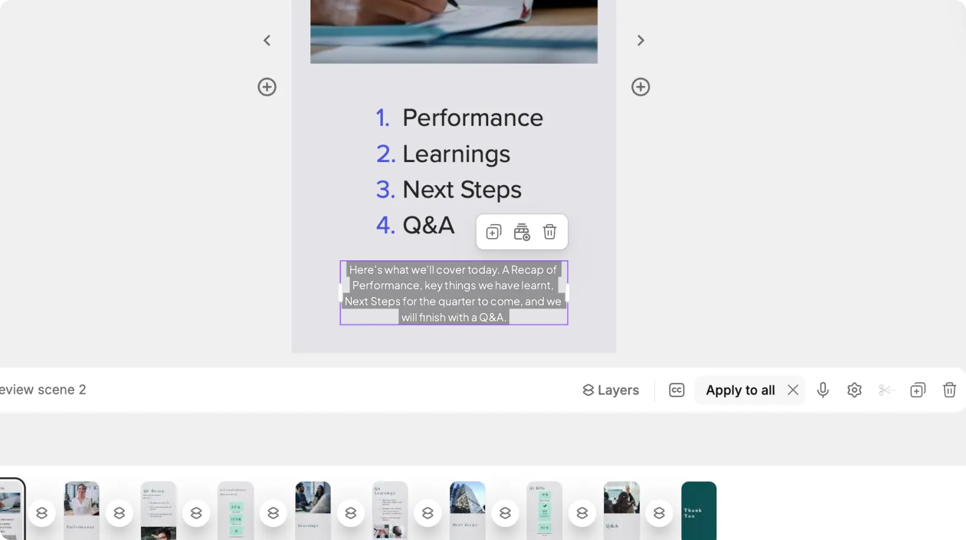Image resolution: width=966 pixels, height=540 pixels.
Task: Select the Next Steps building scene thumbnail
Action: click(x=467, y=511)
